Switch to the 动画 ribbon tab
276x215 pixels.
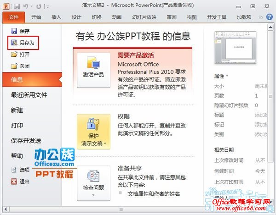117,17
